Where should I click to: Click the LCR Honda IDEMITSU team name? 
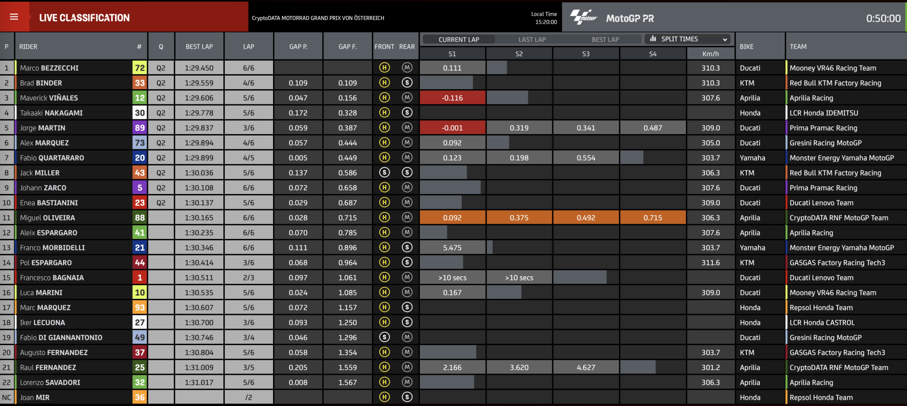coord(824,113)
